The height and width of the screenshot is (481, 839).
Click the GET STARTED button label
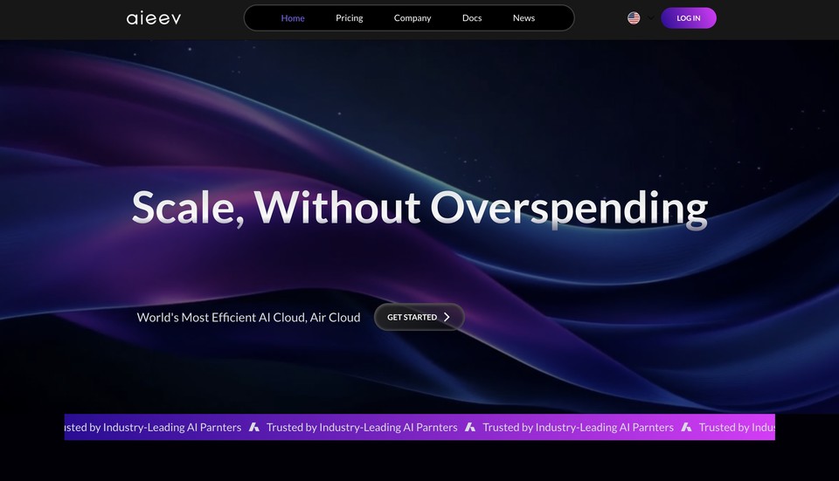412,318
